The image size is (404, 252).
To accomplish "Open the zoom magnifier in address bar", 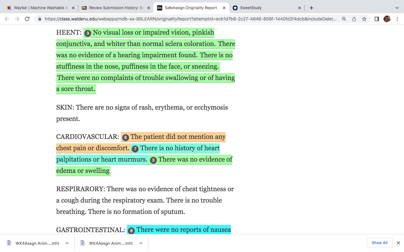I will coord(344,19).
